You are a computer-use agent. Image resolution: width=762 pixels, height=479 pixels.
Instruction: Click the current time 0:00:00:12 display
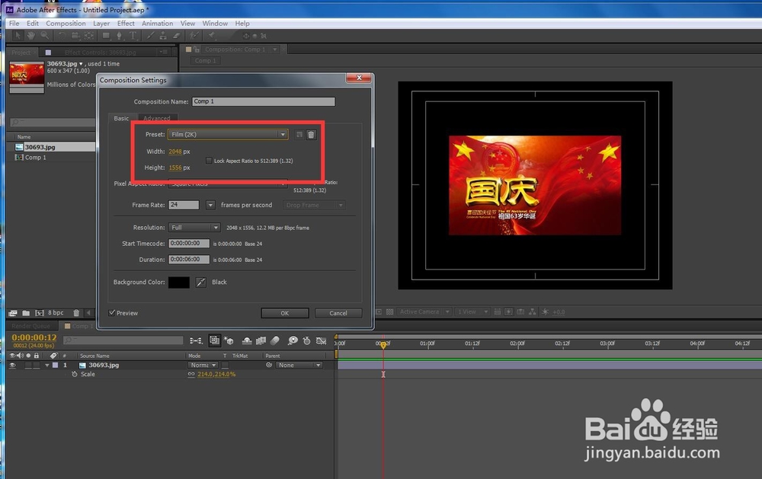coord(34,337)
